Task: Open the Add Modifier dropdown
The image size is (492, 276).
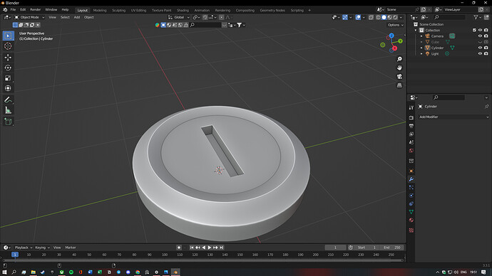Action: point(453,117)
